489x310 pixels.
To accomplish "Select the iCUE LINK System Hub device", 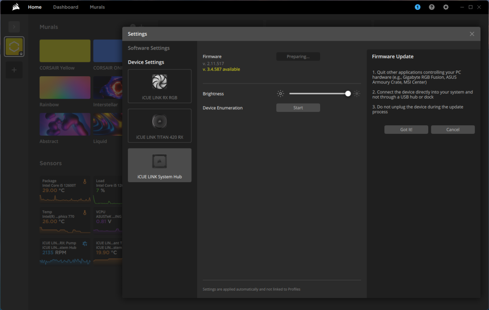I will [159, 165].
